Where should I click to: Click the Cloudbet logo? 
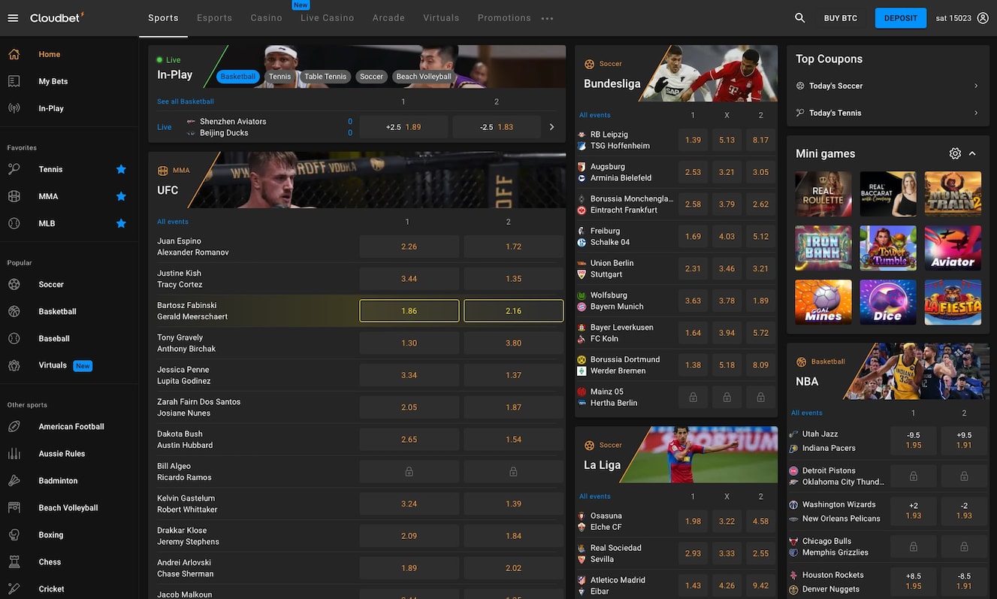pyautogui.click(x=56, y=17)
